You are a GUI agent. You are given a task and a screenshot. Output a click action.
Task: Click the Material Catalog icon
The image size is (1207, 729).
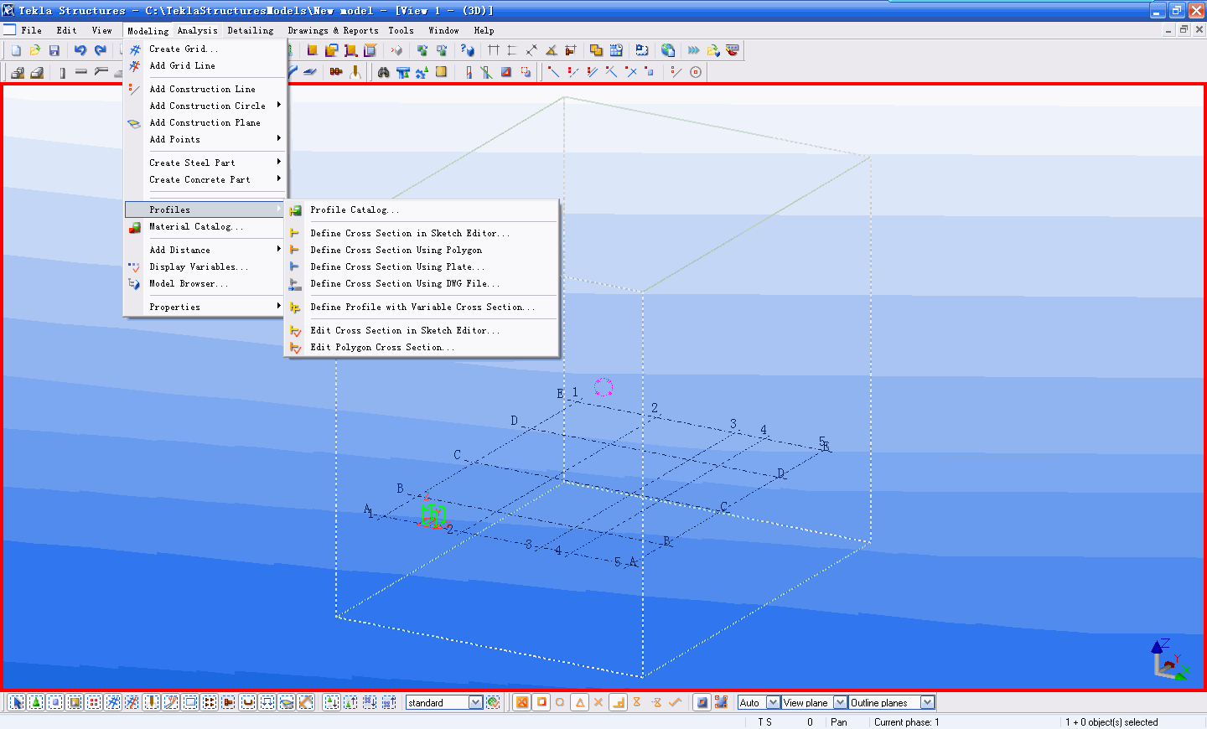[134, 227]
